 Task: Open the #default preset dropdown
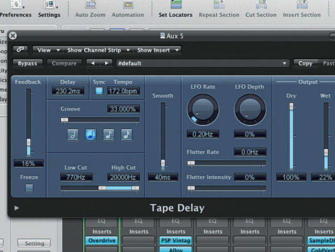[x=203, y=63]
